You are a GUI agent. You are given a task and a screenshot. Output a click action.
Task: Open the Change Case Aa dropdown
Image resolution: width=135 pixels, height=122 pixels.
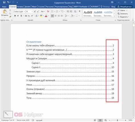point(43,12)
